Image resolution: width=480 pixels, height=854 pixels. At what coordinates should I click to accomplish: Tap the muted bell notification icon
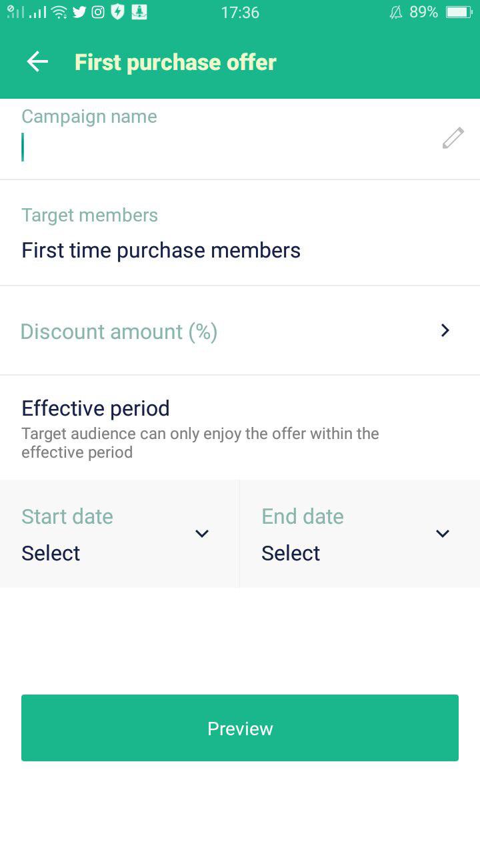(x=396, y=12)
